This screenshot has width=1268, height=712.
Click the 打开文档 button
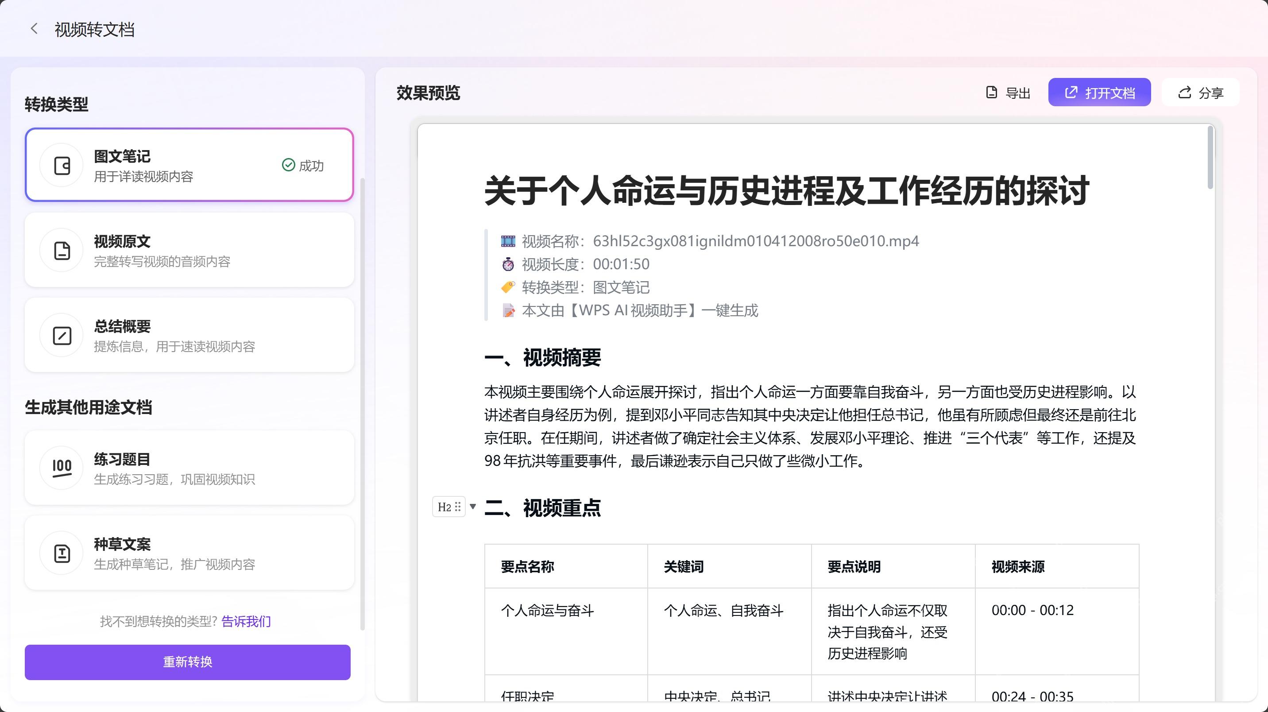point(1099,92)
